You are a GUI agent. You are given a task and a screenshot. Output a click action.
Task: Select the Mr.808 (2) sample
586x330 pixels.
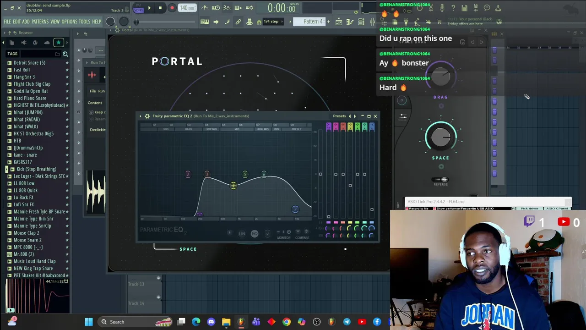pos(24,254)
